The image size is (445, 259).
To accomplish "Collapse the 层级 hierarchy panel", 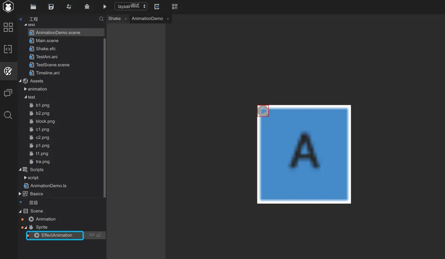I will pyautogui.click(x=21, y=203).
